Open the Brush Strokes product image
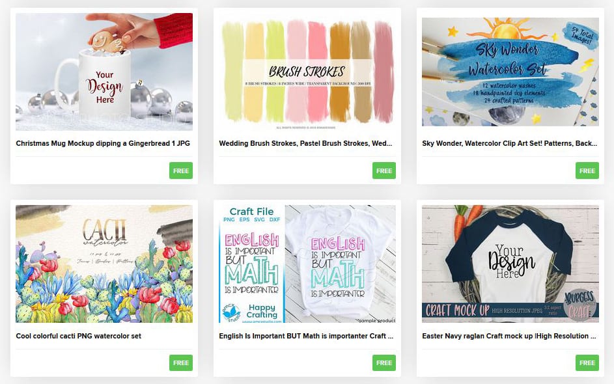 click(307, 72)
